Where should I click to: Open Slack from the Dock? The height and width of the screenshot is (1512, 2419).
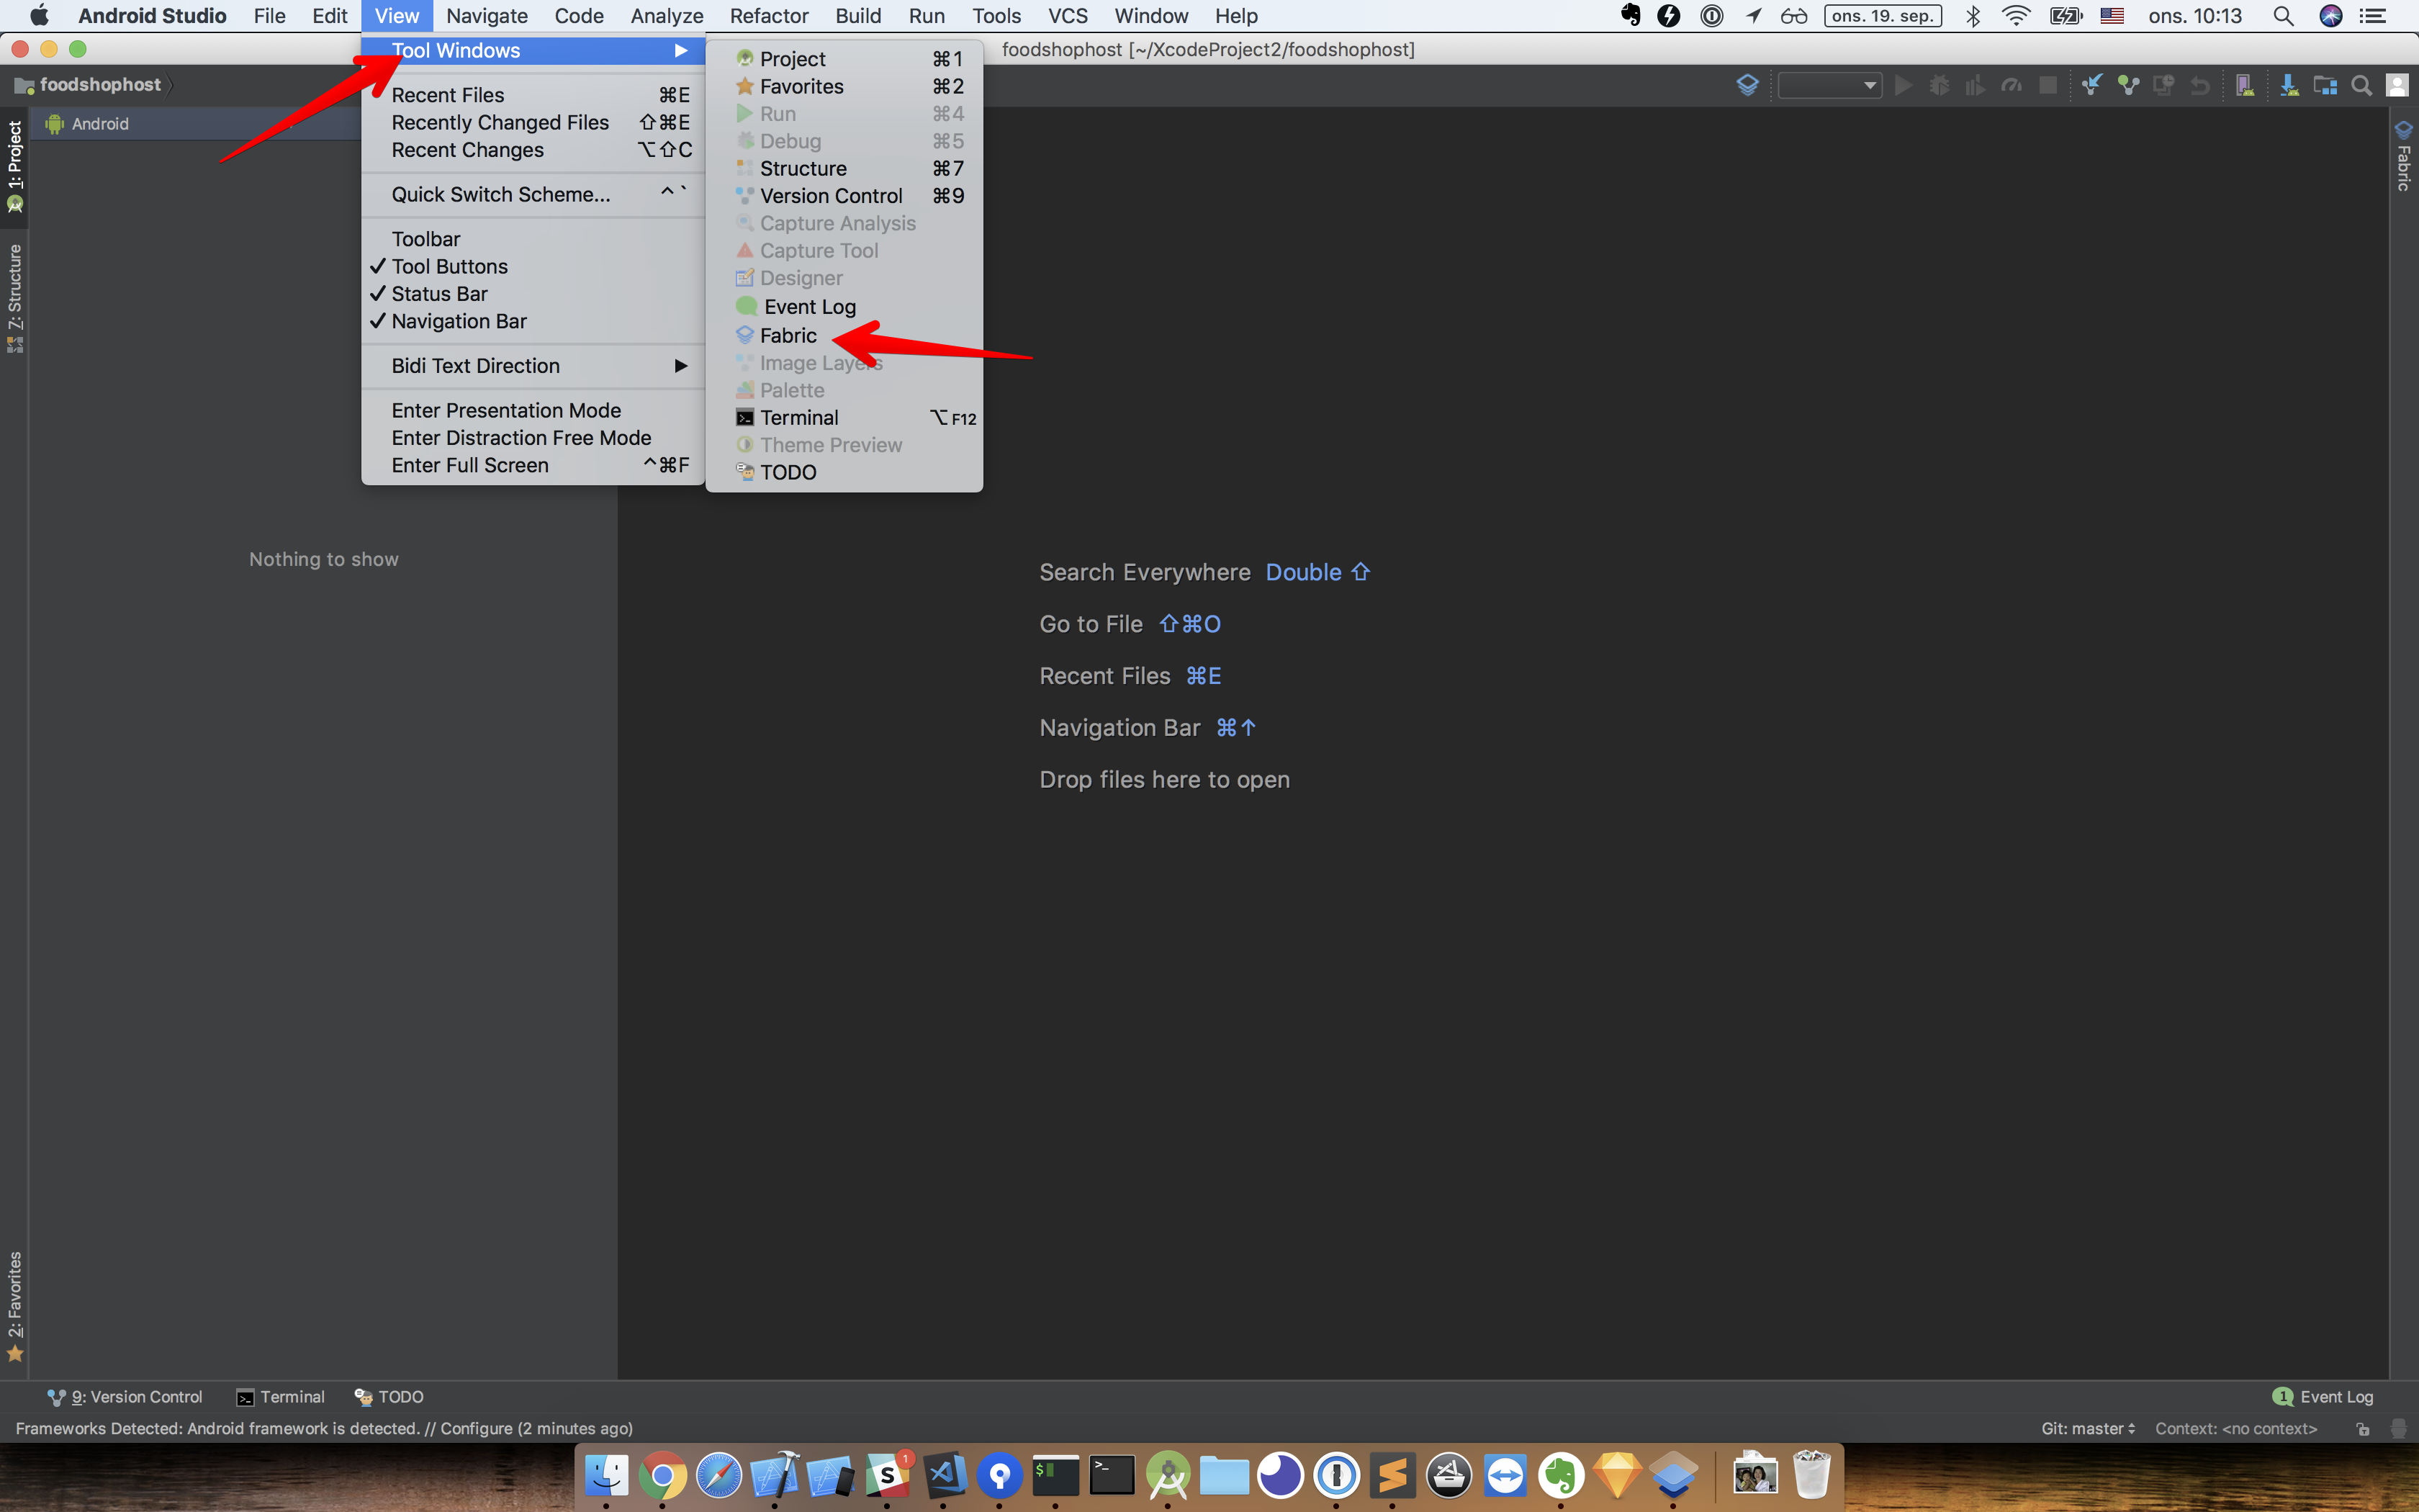point(888,1474)
